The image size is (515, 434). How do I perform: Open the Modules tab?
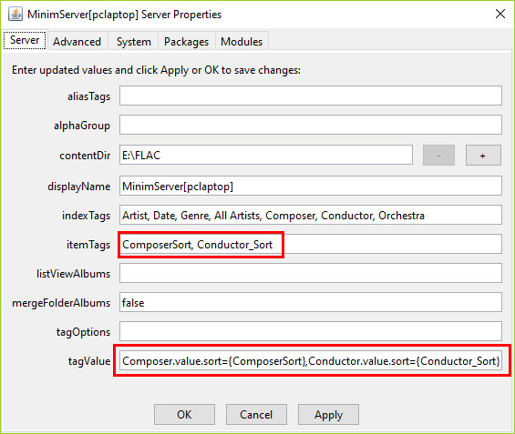242,42
